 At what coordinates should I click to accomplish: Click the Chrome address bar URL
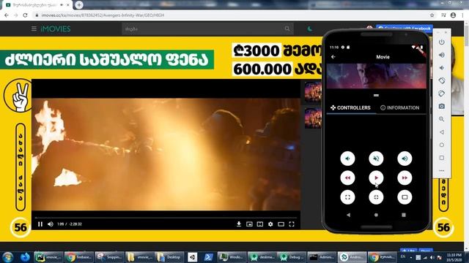click(x=103, y=15)
